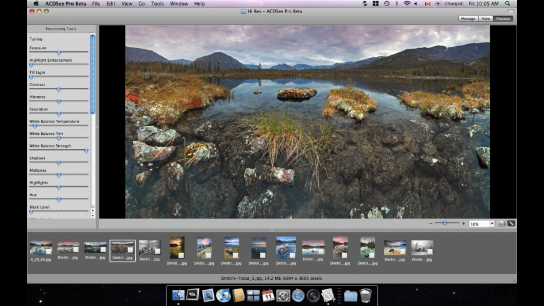544x306 pixels.
Task: Open the Tools menu
Action: pyautogui.click(x=158, y=4)
